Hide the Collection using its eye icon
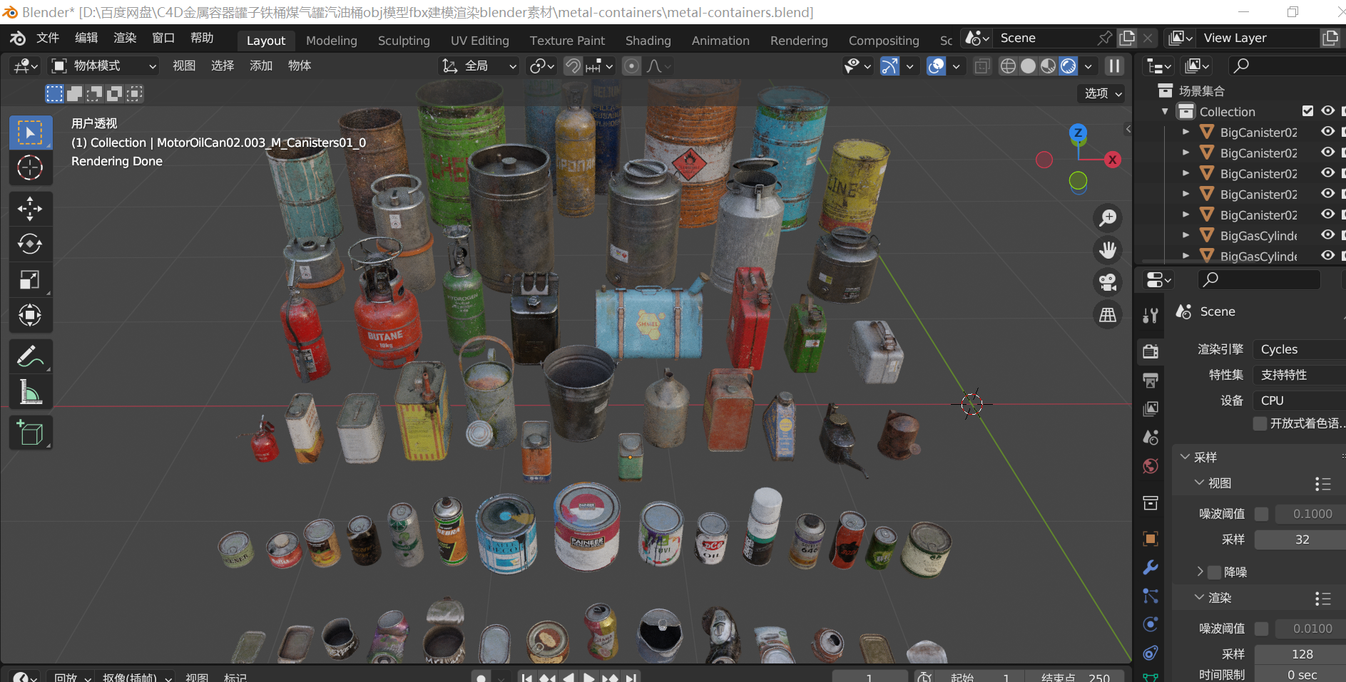Screen dimensions: 1346x682 point(1327,111)
